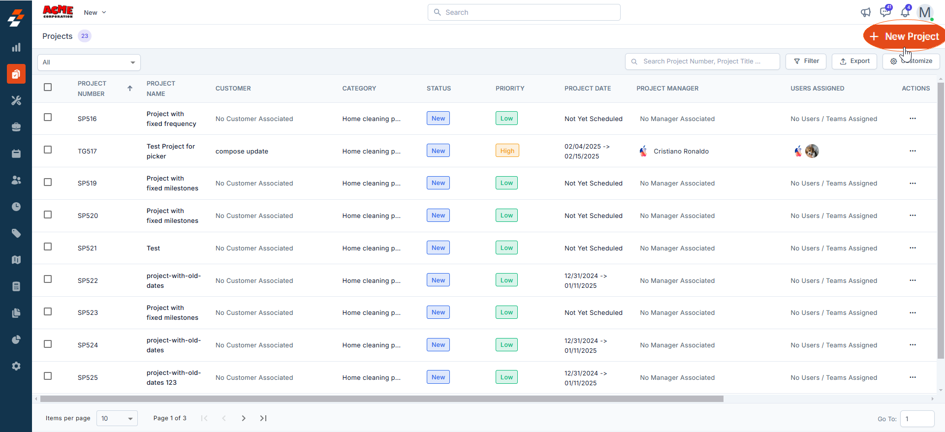Open the notifications bell icon
The width and height of the screenshot is (945, 432).
point(905,12)
